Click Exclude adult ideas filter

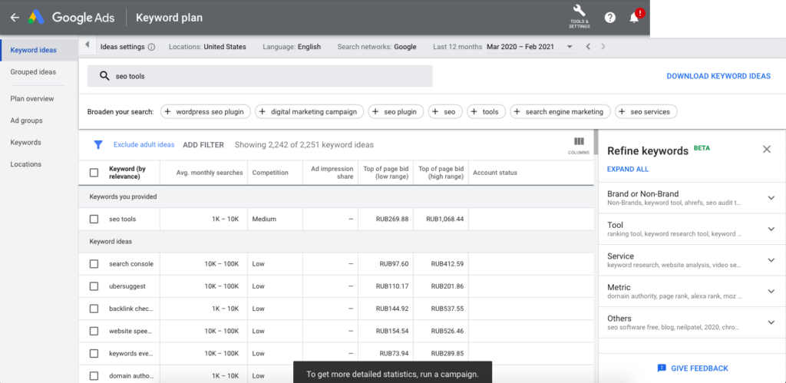(144, 144)
